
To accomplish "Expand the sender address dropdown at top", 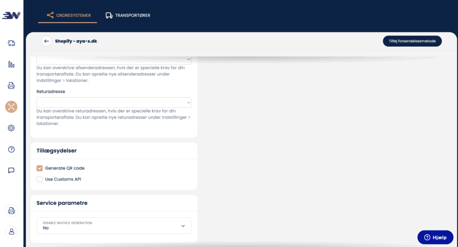I will coord(114,60).
